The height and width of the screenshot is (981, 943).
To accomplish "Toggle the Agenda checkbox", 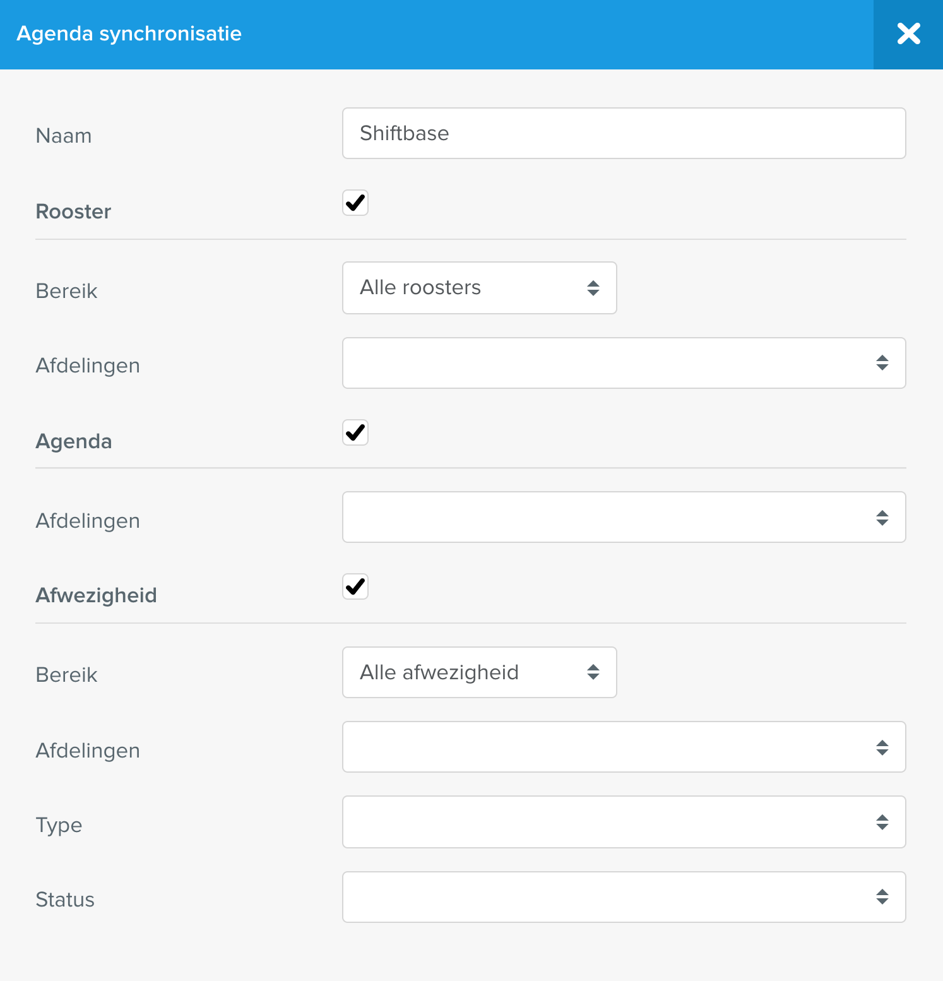I will [x=355, y=432].
